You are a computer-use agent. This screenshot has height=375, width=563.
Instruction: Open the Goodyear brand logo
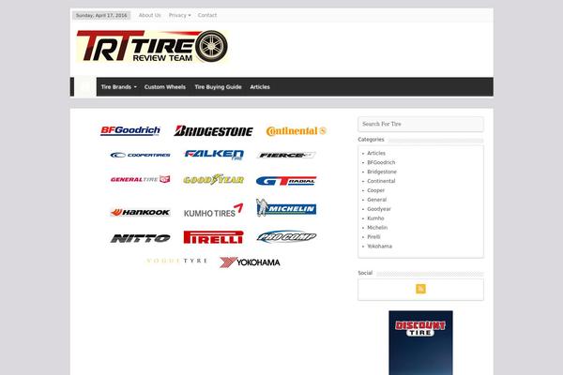tap(214, 179)
